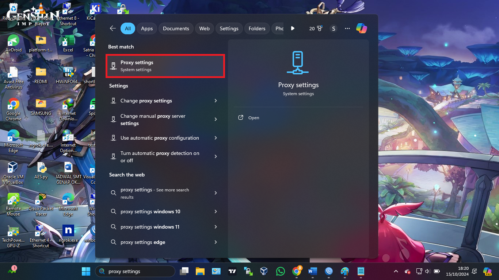499x280 pixels.
Task: Expand the 'See more search results' chevron
Action: coord(216,193)
